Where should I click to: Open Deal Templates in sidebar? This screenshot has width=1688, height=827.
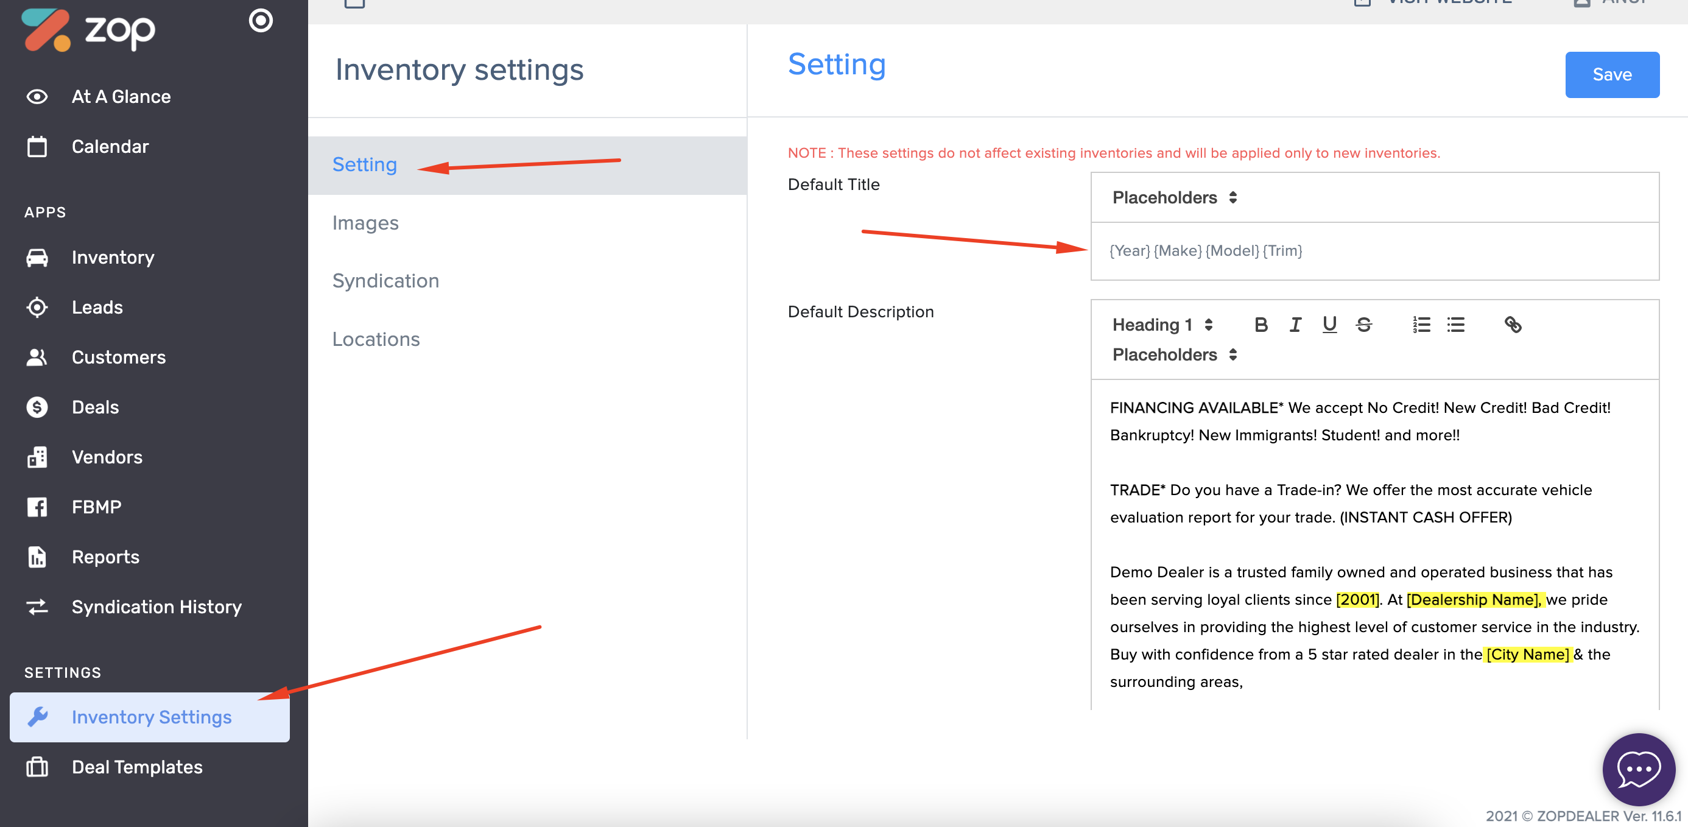[x=137, y=767]
